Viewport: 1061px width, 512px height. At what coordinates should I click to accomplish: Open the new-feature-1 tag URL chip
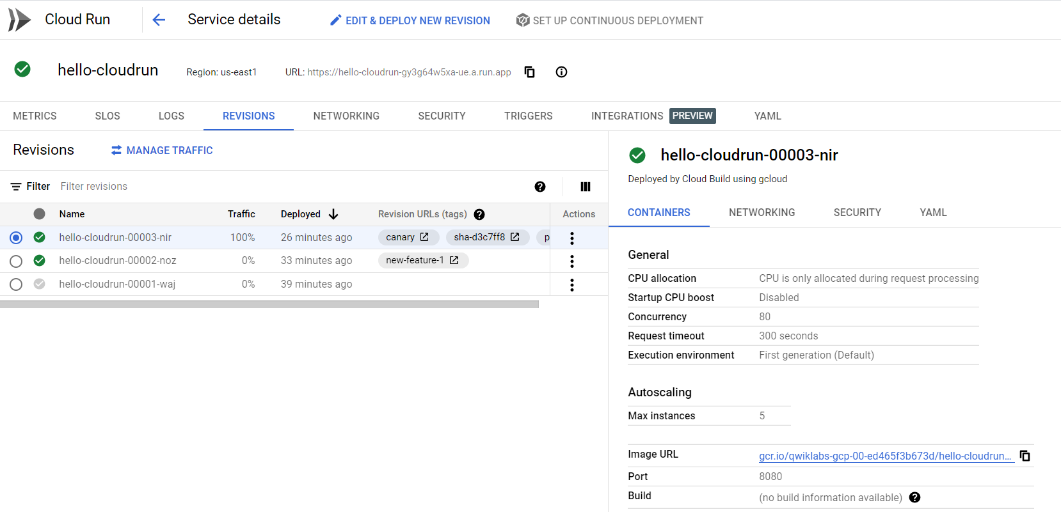click(423, 260)
